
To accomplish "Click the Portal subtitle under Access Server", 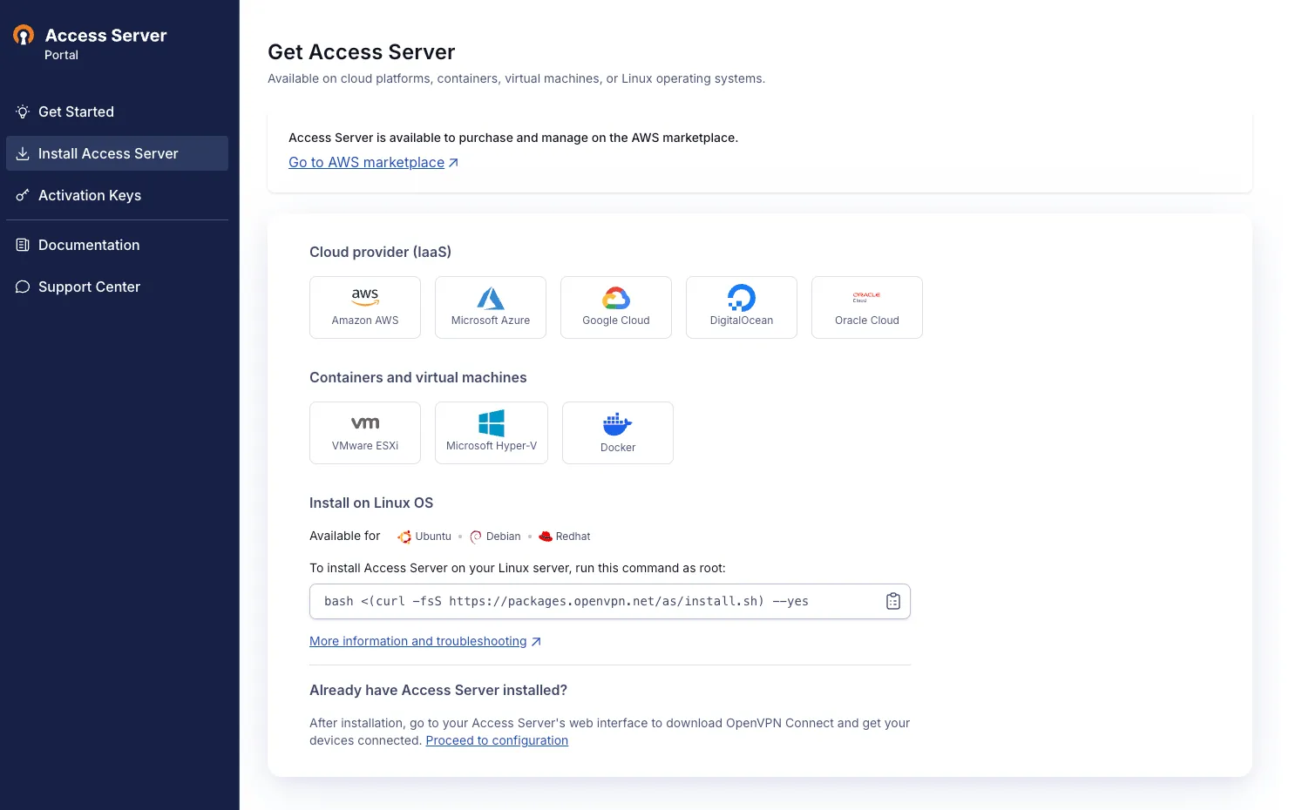I will click(x=61, y=55).
